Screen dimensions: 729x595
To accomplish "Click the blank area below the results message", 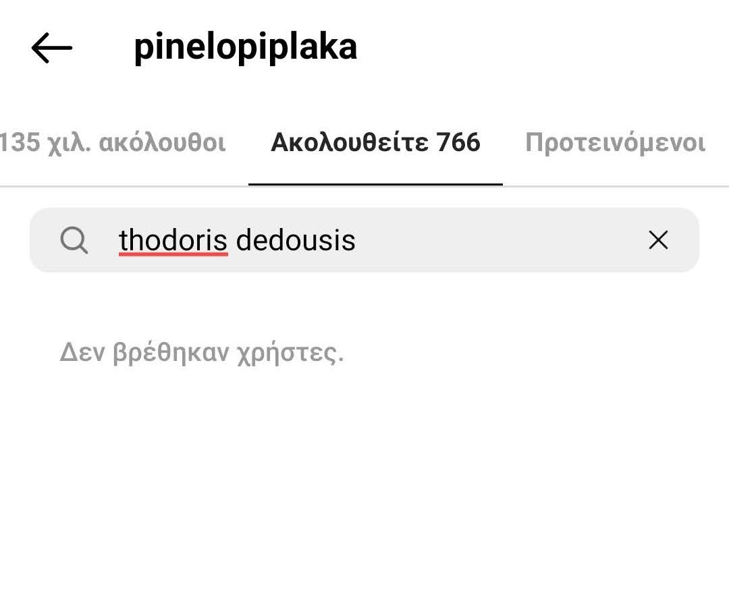I will 364,486.
